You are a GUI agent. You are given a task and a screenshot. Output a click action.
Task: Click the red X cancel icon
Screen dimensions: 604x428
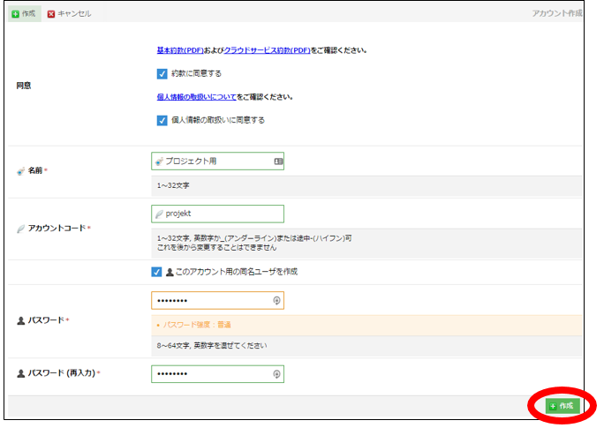coord(50,14)
